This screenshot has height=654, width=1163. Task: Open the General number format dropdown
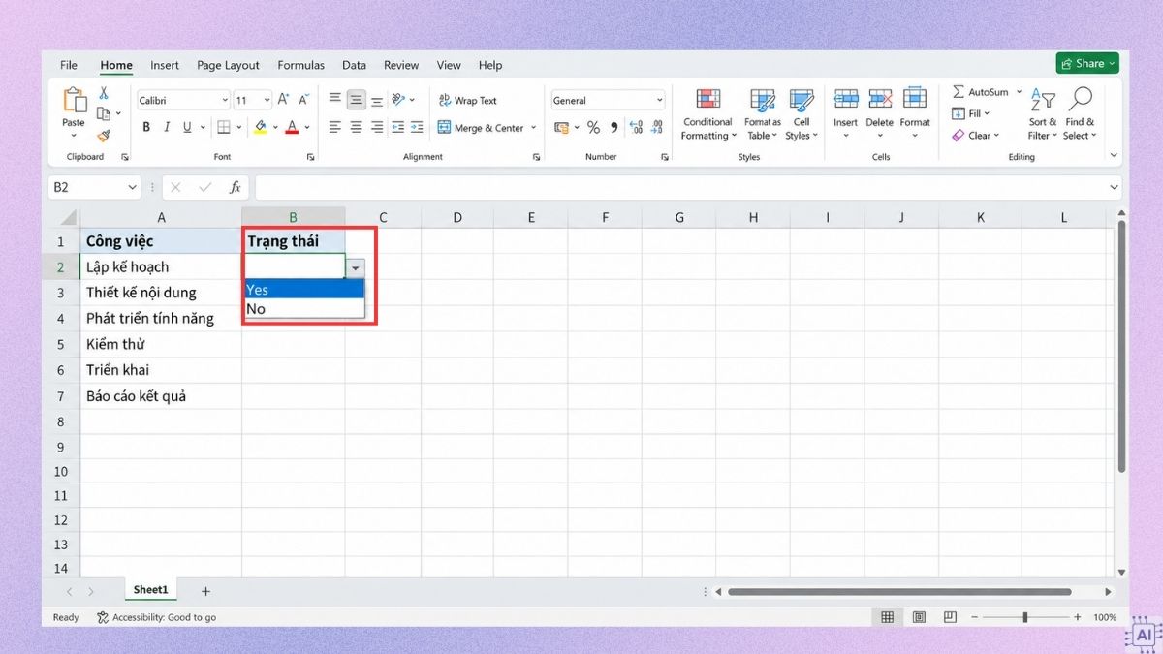[x=660, y=100]
